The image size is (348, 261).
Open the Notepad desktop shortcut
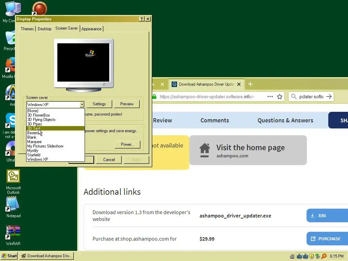(x=13, y=204)
